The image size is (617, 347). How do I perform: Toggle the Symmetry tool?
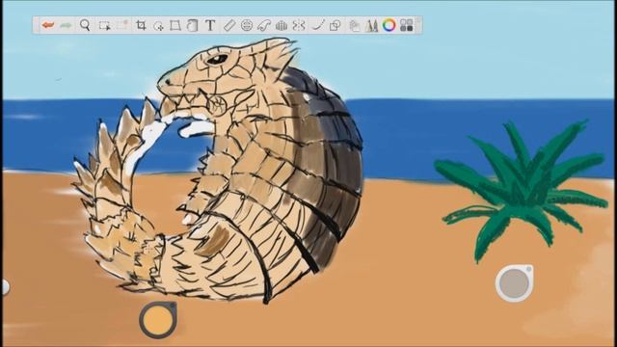[299, 26]
